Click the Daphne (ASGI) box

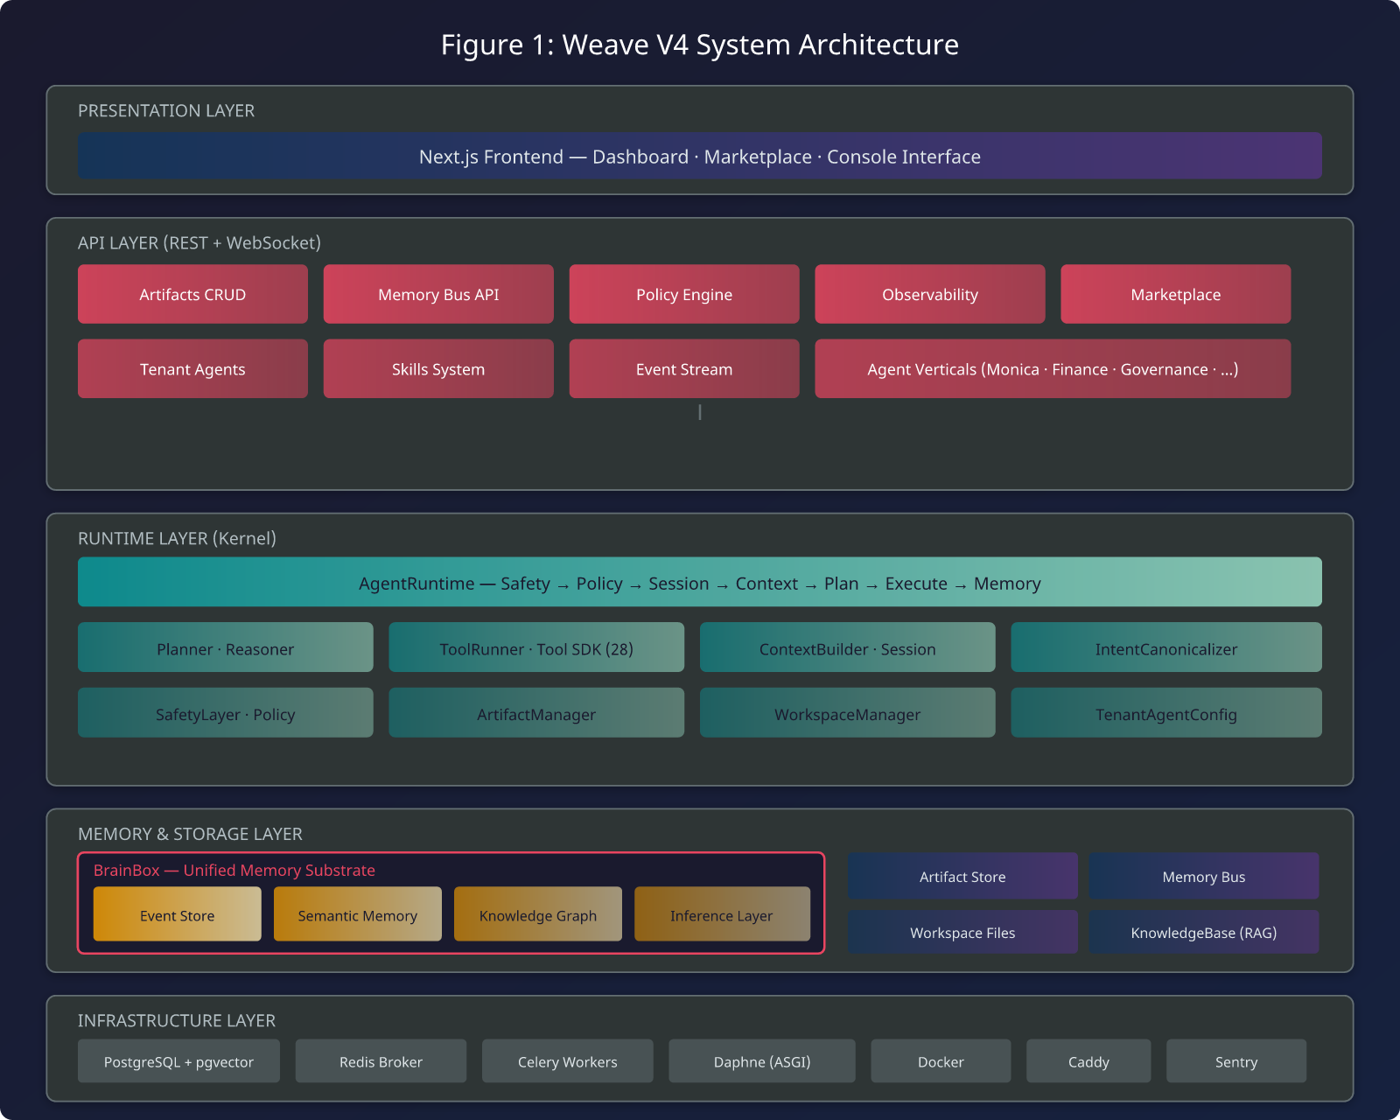[762, 1061]
